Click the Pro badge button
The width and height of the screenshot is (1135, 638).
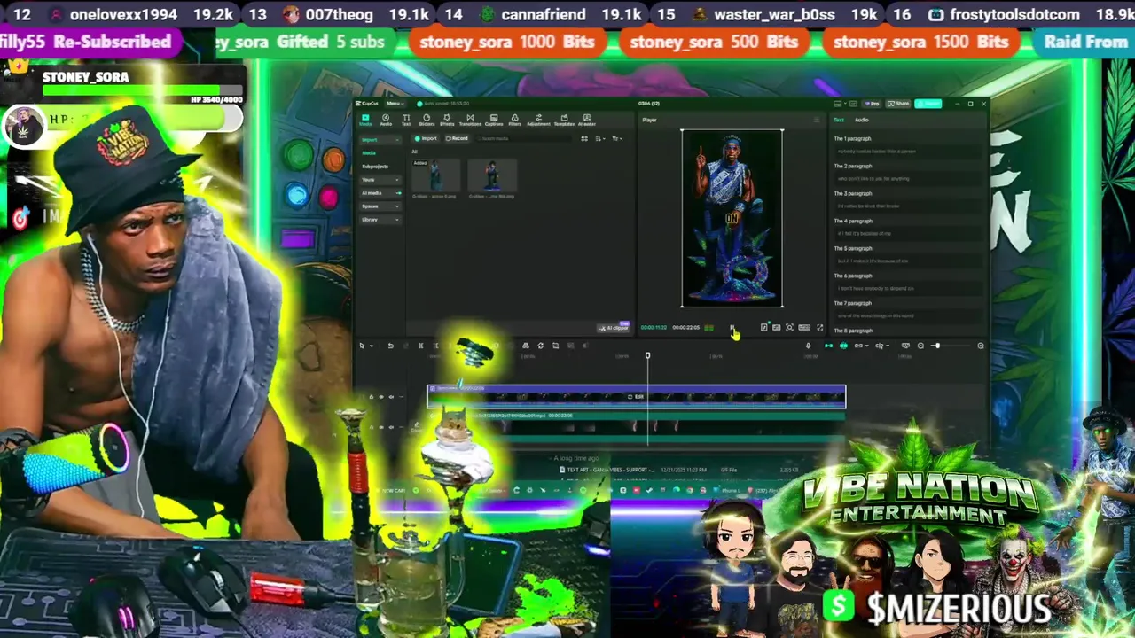point(873,104)
